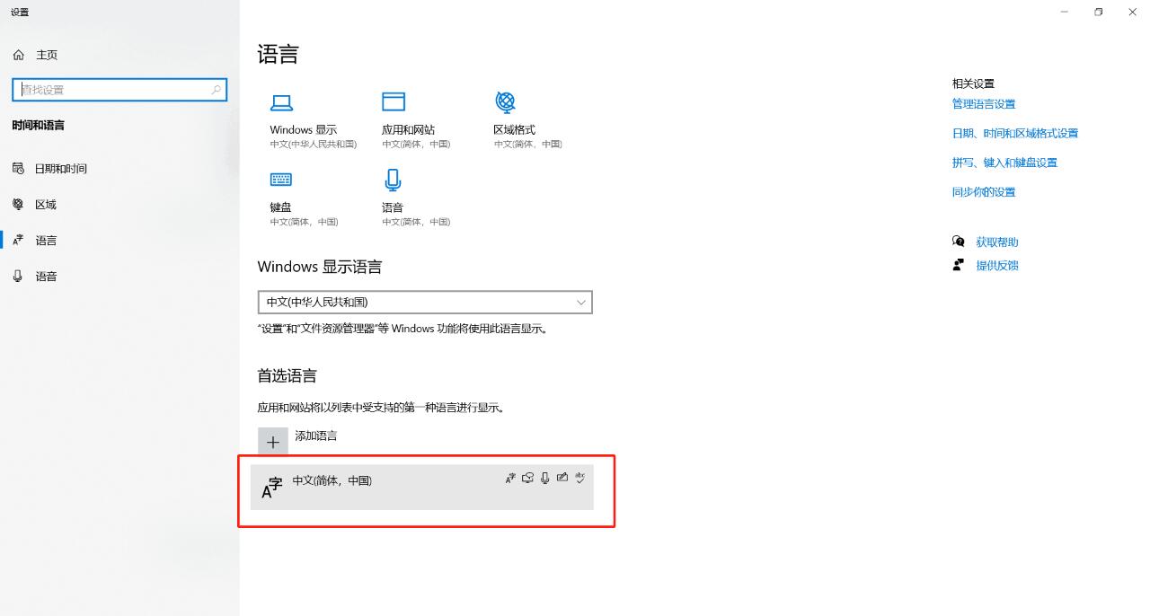Click the 获取帮助 help icon link
Screen dimensions: 1150x616
pyautogui.click(x=996, y=242)
